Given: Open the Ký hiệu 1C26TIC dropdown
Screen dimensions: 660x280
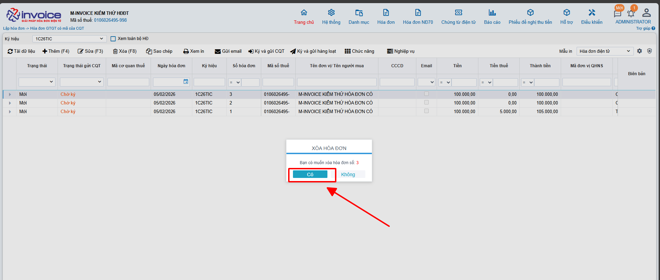Looking at the screenshot, I should click(x=69, y=39).
